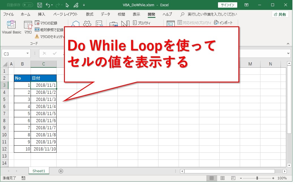295x185 pixels.
Task: Expand the Name Box dropdown
Action: click(x=28, y=53)
